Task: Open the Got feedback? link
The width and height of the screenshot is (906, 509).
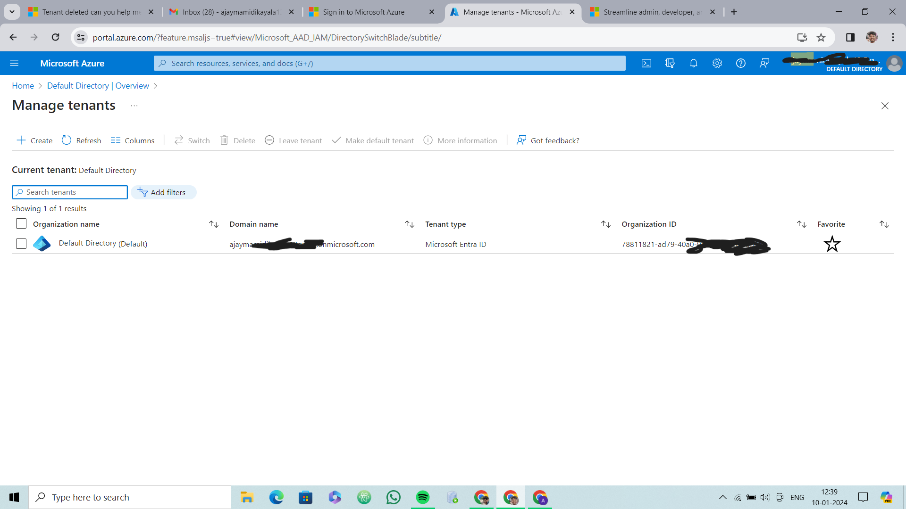Action: pyautogui.click(x=548, y=140)
